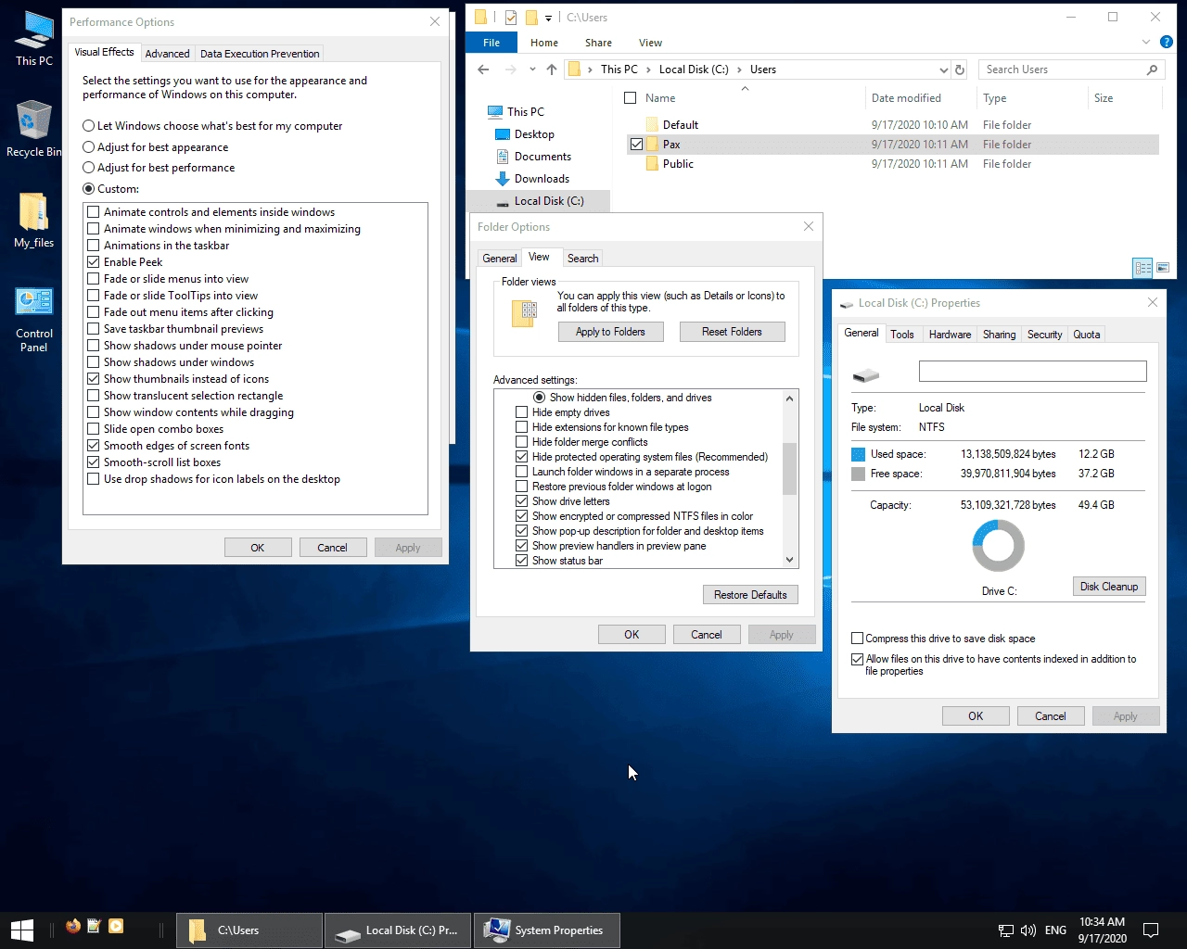Open This PC desktop icon
The height and width of the screenshot is (949, 1187).
[x=34, y=39]
